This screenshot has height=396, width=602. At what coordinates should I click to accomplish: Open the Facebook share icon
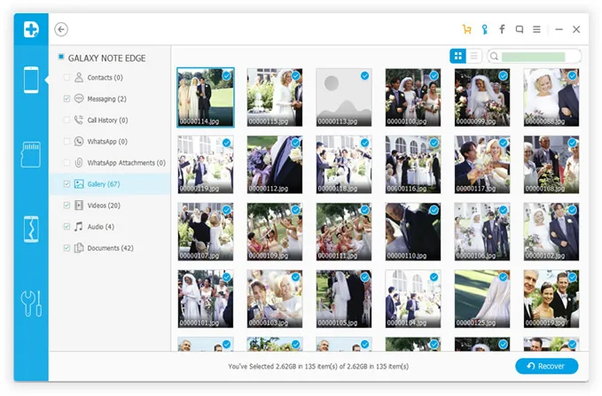coord(503,29)
